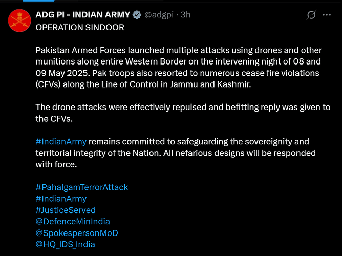Click #IndianArmy hashtag under #PahalgamTerrorAttack
Screen dimensions: 342x256
(x=61, y=199)
